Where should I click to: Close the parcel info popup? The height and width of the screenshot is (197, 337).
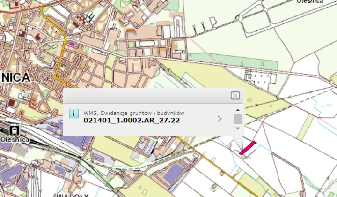pos(235,95)
